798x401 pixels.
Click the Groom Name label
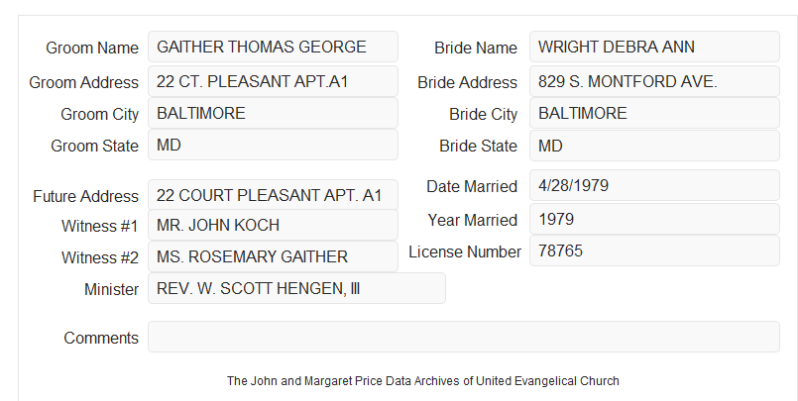[92, 48]
